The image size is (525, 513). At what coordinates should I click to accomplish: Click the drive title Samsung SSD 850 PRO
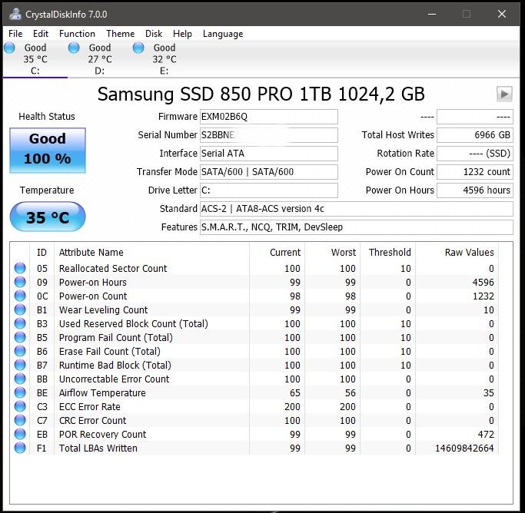click(x=261, y=94)
